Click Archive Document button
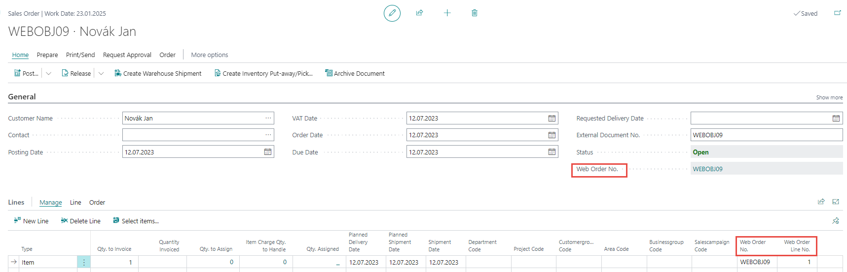This screenshot has width=847, height=272. (355, 74)
